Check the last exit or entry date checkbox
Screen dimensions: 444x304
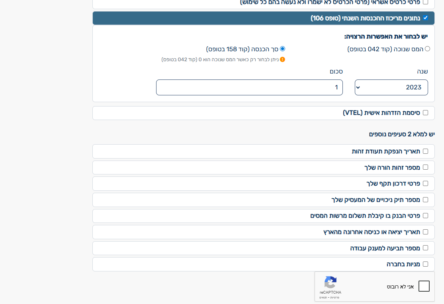click(425, 232)
